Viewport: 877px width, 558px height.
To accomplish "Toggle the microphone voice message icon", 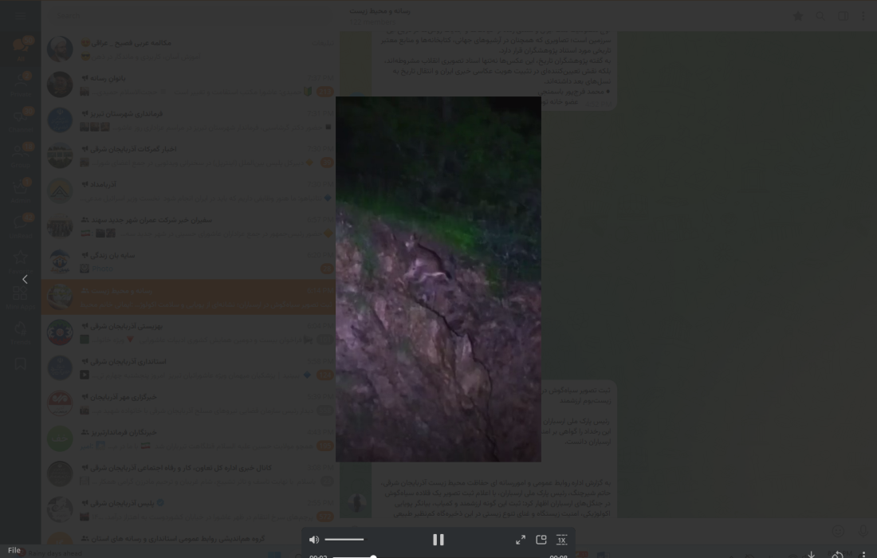I will [863, 531].
